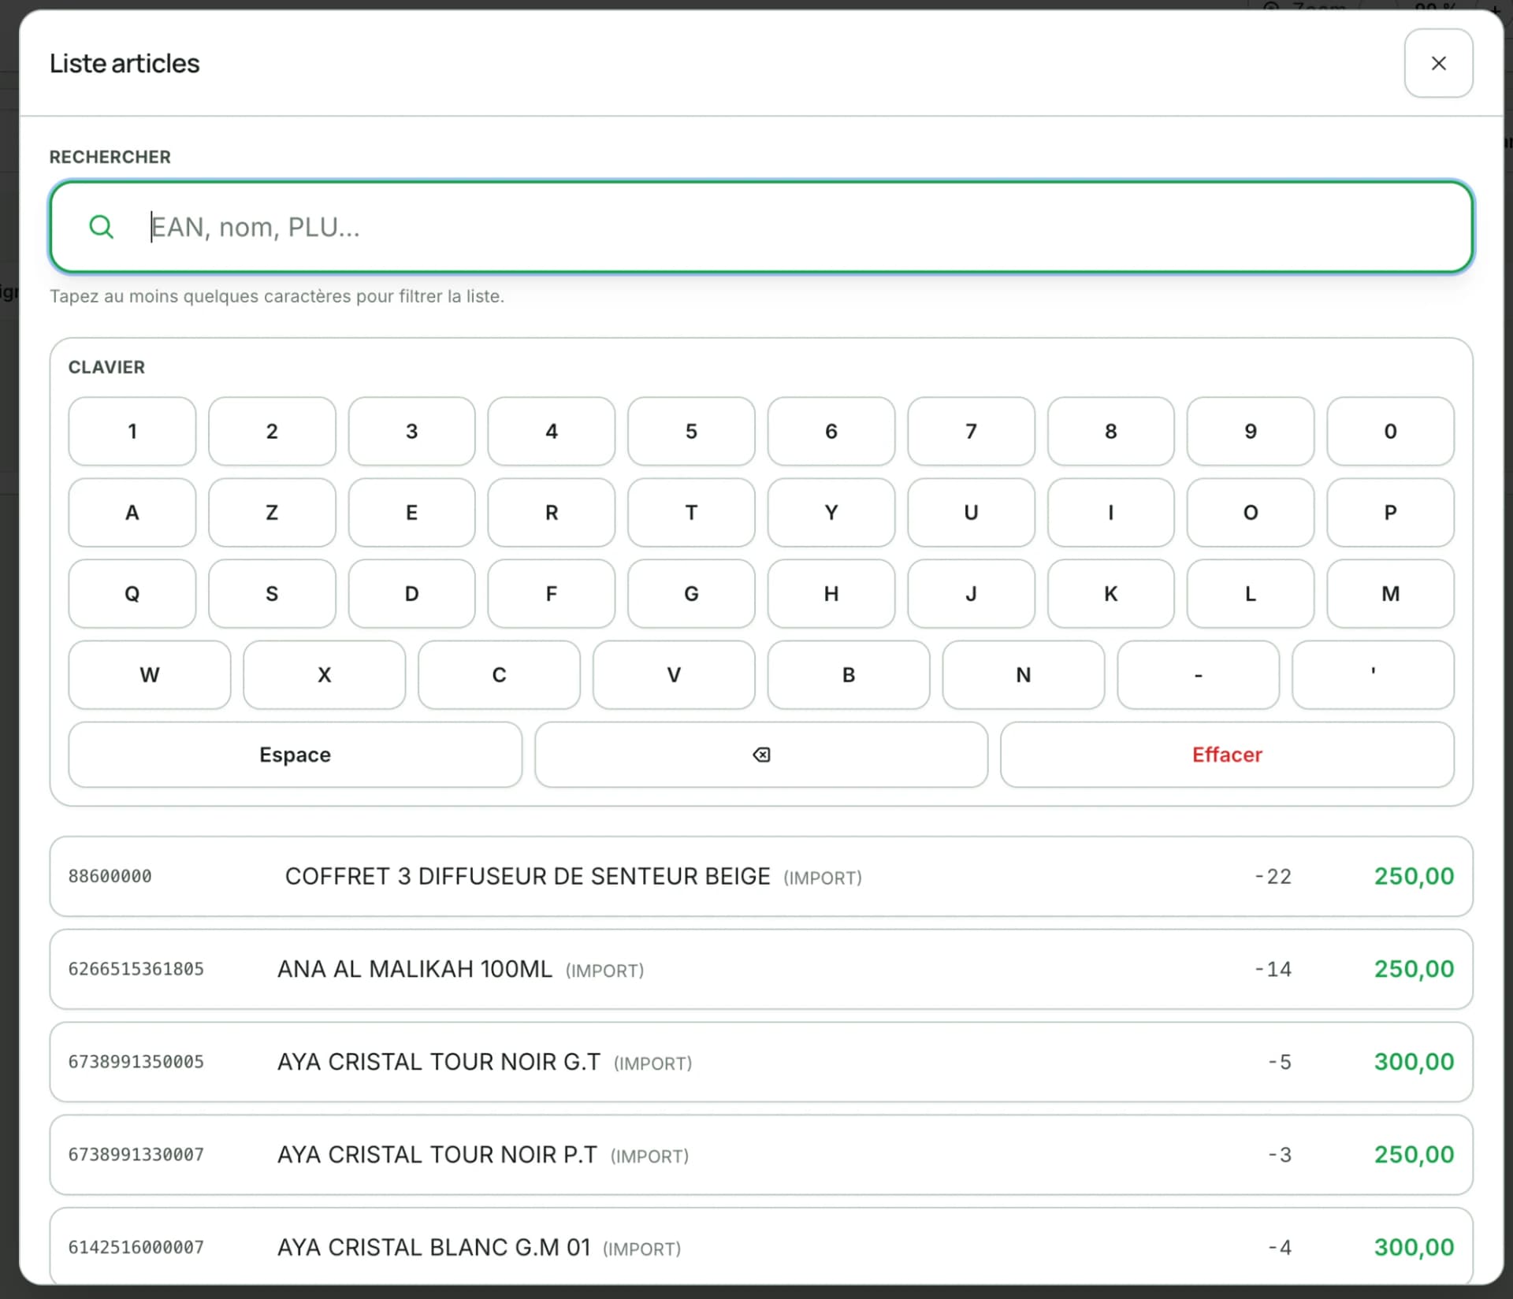Tap the backspace key on the keyboard

click(x=761, y=755)
